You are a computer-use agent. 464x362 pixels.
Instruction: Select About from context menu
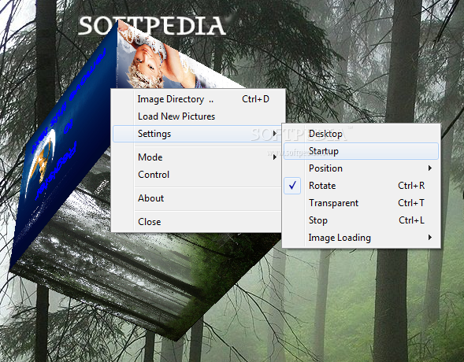point(197,198)
